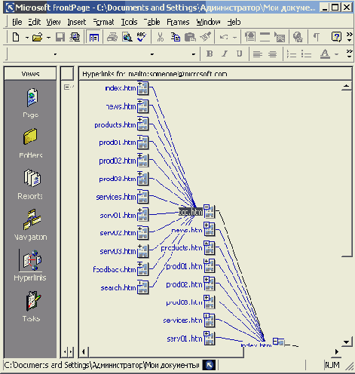Collapse the minus on the selected center node

click(x=207, y=207)
